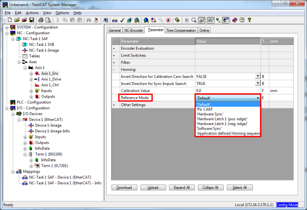Viewport: 307px width, 210px height.
Task: Click the checkmark Check Configuration icon
Action: (x=122, y=20)
